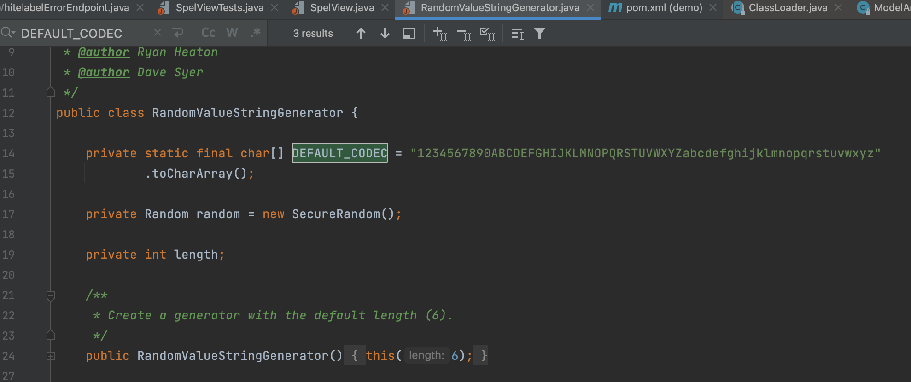
Task: Close the RandomValueStringGenerator.java tab
Action: click(x=590, y=8)
